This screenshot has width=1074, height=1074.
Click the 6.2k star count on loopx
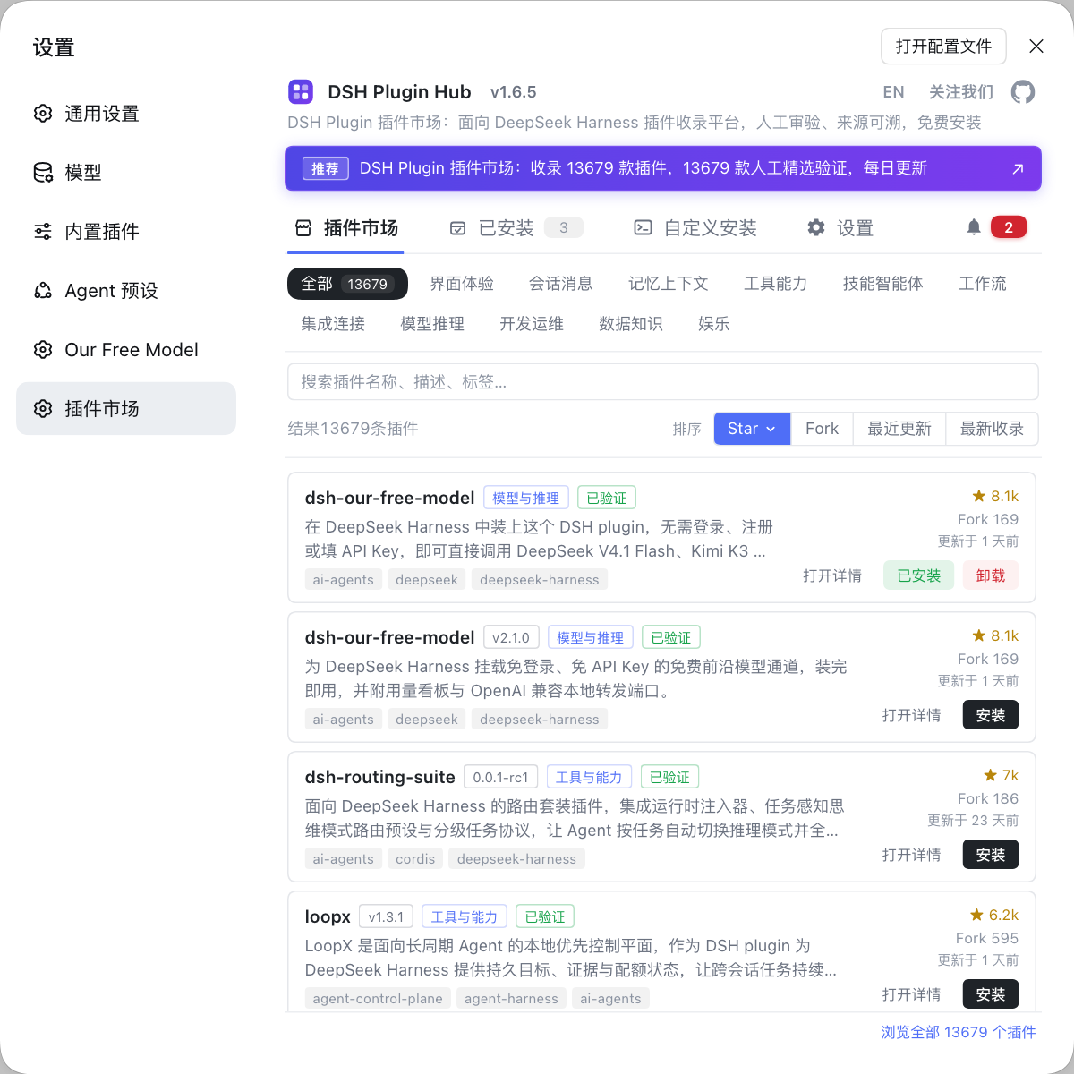click(x=994, y=915)
